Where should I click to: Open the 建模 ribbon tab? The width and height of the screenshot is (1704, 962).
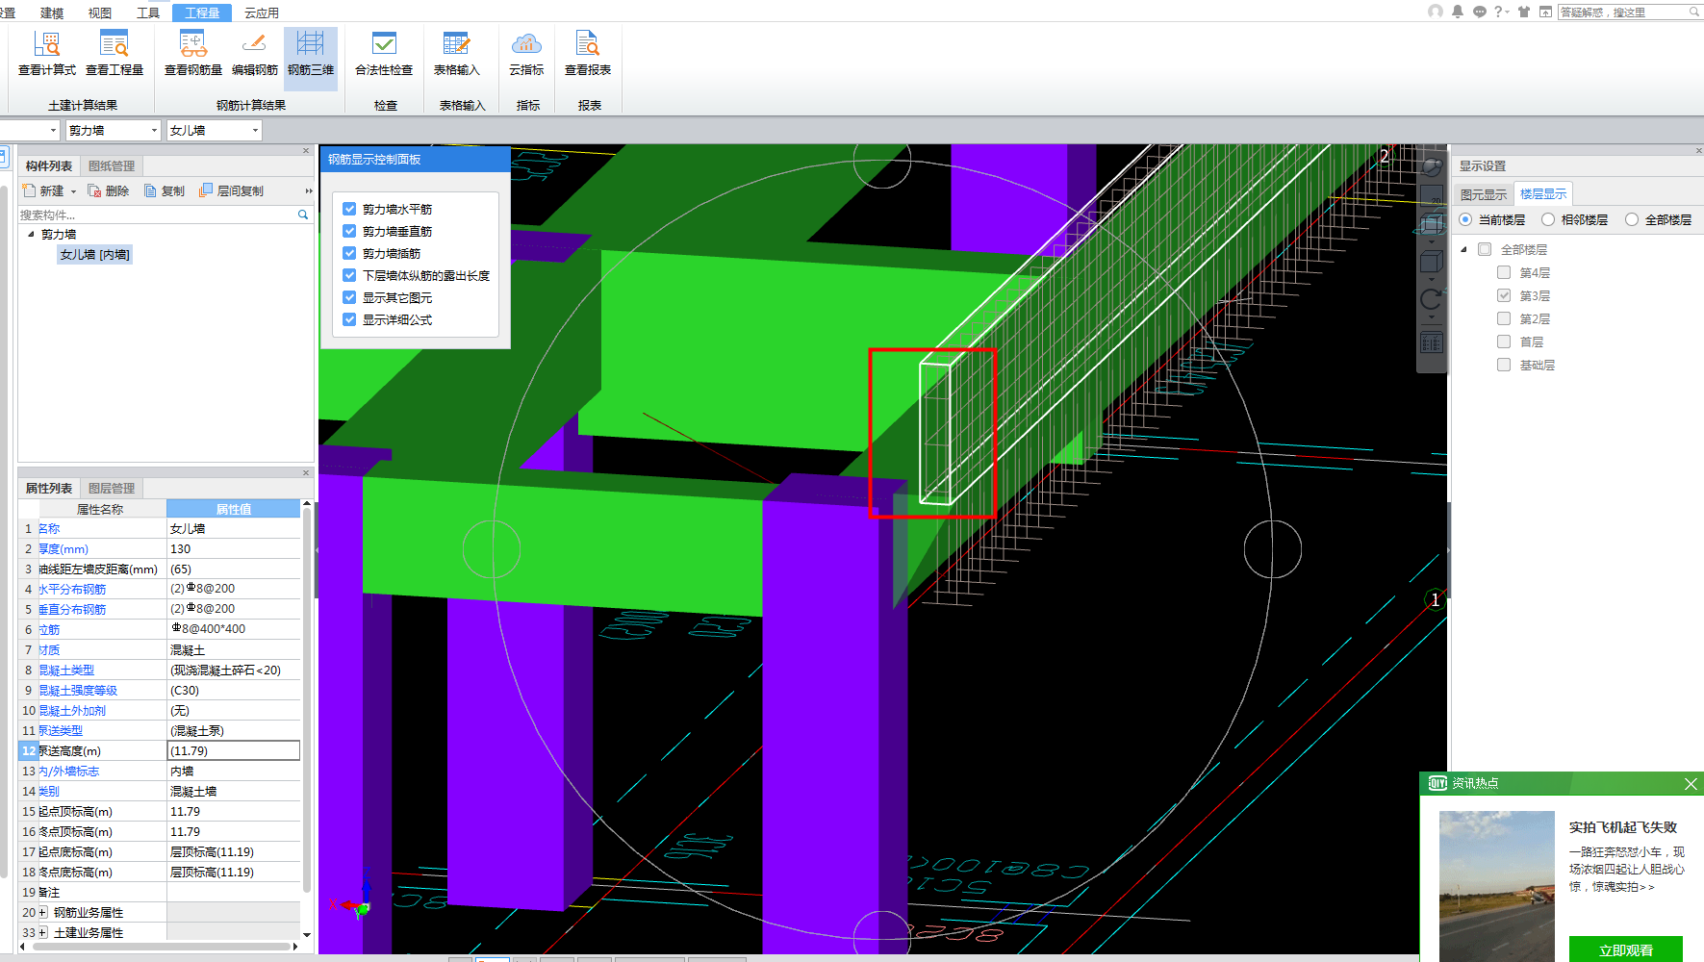[52, 13]
